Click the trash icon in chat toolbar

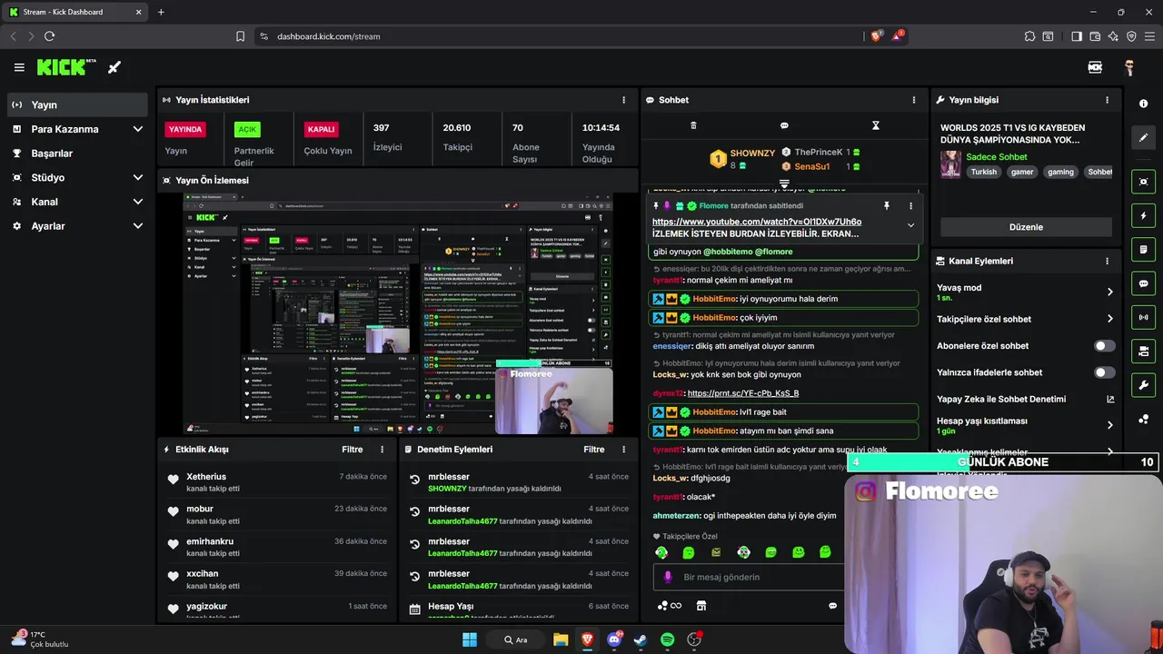pyautogui.click(x=693, y=125)
